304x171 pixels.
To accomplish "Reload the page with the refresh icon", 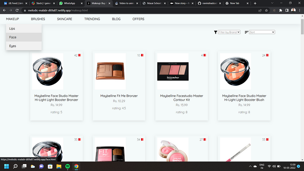I will click(17, 10).
